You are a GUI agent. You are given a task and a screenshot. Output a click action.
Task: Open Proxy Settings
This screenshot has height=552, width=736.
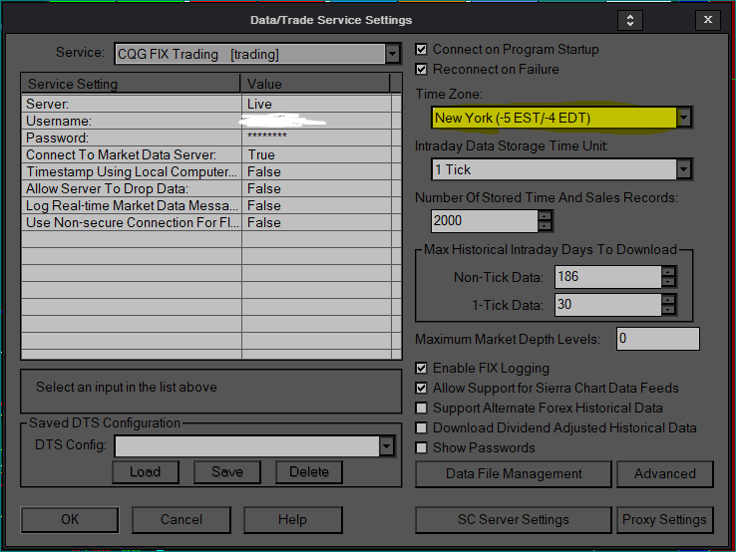(664, 519)
